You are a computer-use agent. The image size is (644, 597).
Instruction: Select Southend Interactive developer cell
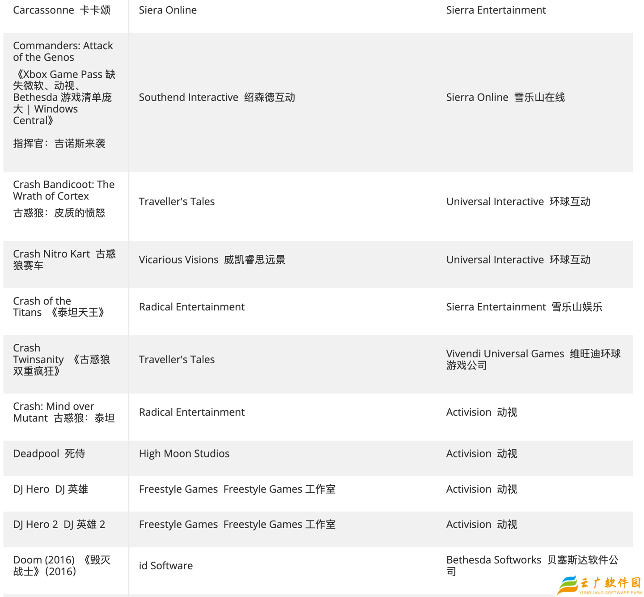[x=217, y=97]
